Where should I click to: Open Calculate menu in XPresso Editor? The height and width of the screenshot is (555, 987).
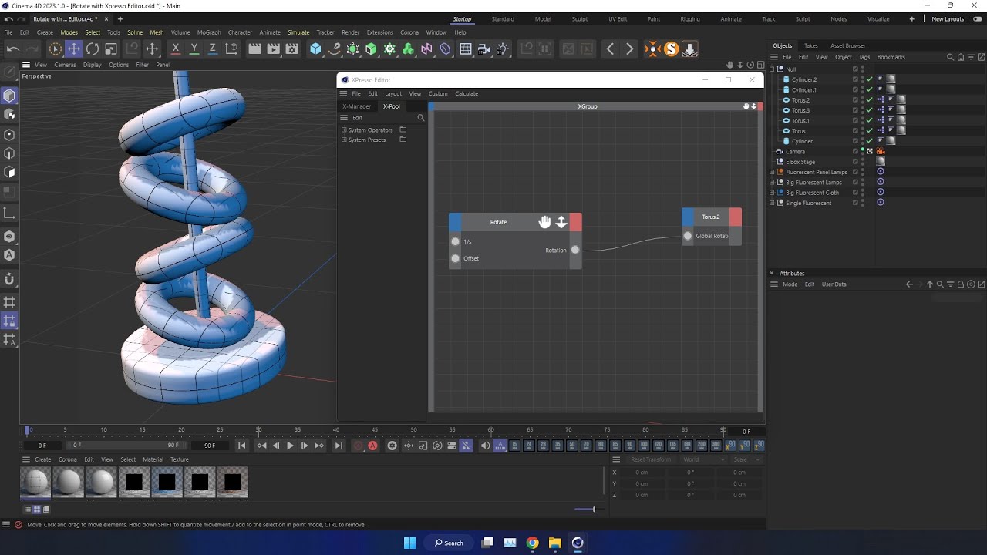tap(467, 93)
